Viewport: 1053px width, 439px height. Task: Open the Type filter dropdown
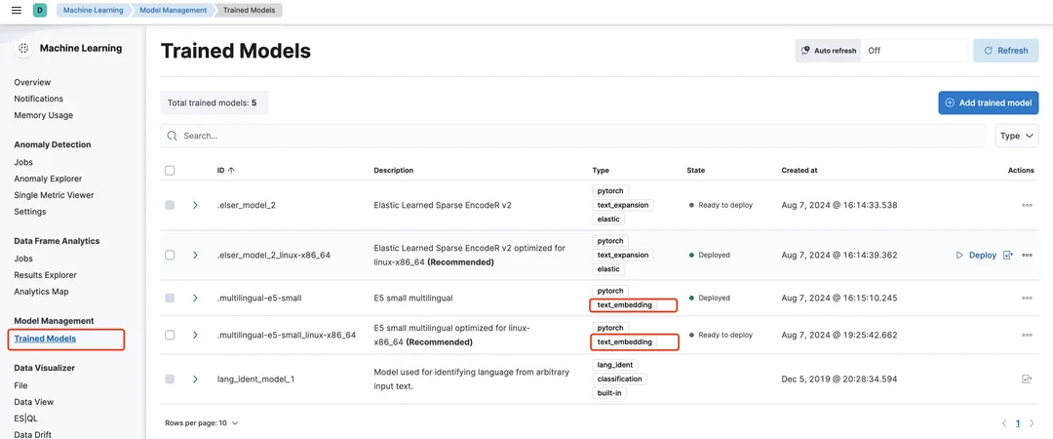click(x=1017, y=137)
